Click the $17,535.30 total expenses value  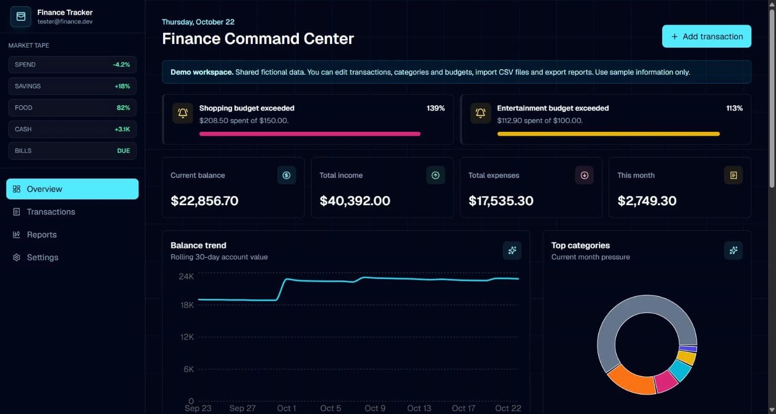[x=501, y=201]
